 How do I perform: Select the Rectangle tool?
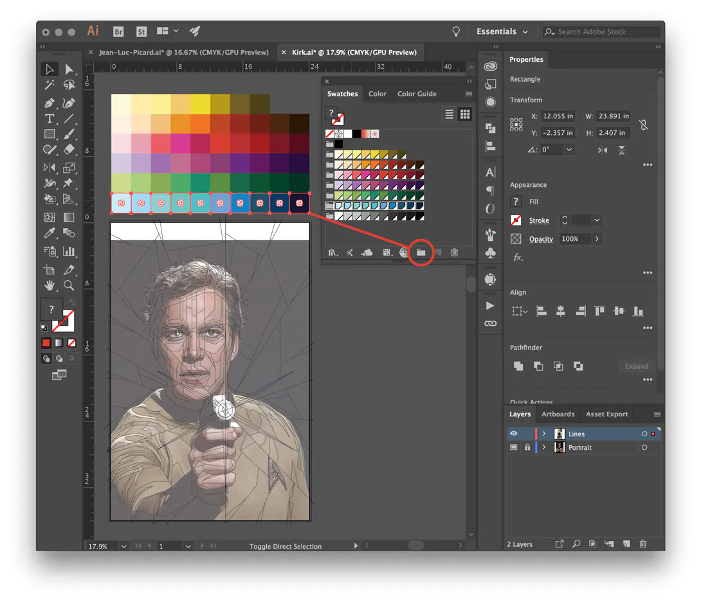click(x=49, y=134)
